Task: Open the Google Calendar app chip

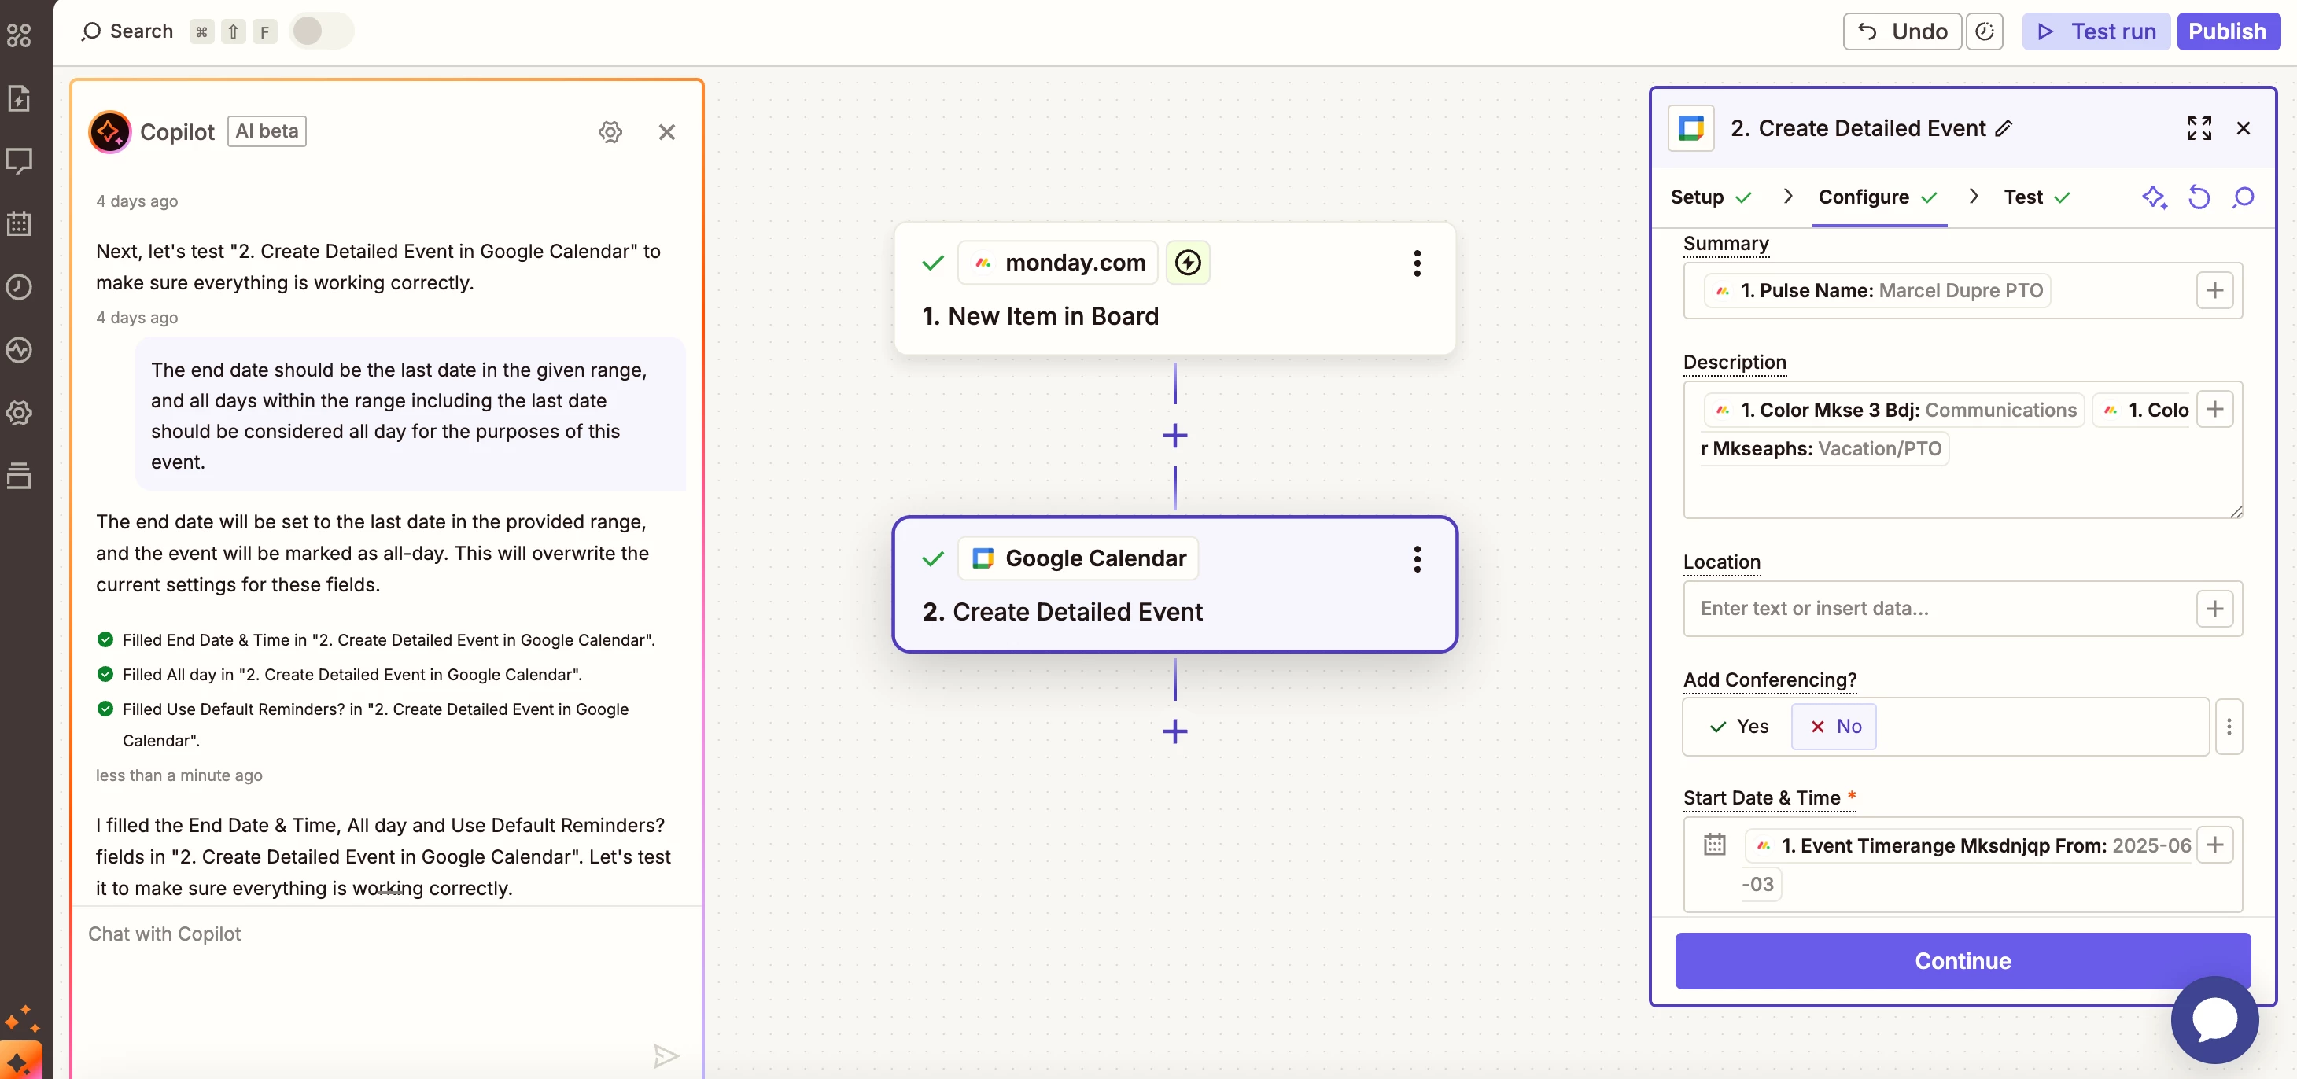Action: coord(1078,558)
